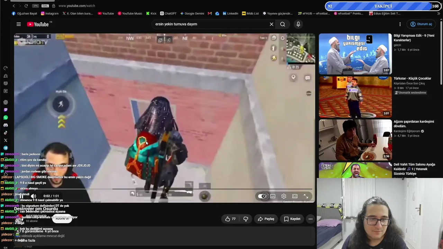The width and height of the screenshot is (443, 249).
Task: Open X in the browser sidebar
Action: click(6, 140)
